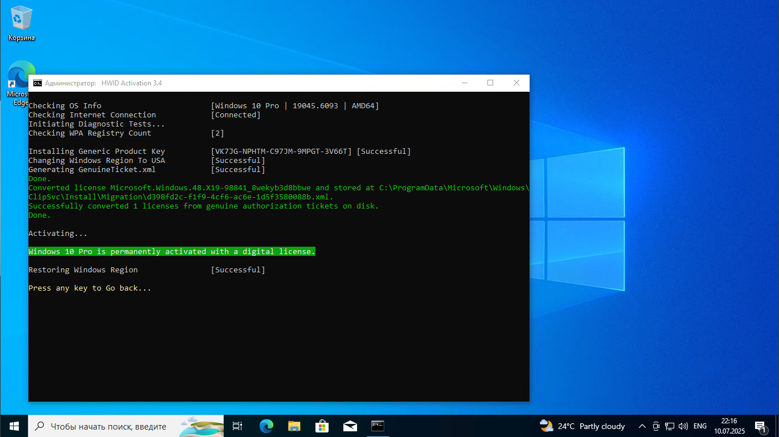The width and height of the screenshot is (779, 437).
Task: Click the '[Connected]' status text
Action: (236, 115)
